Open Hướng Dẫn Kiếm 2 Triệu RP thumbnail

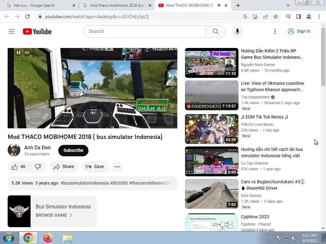click(212, 63)
